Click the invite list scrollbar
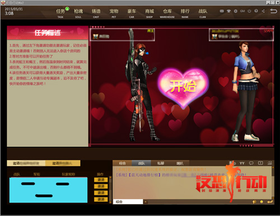Image resolution: width=280 pixels, height=216 pixels. pyautogui.click(x=110, y=189)
